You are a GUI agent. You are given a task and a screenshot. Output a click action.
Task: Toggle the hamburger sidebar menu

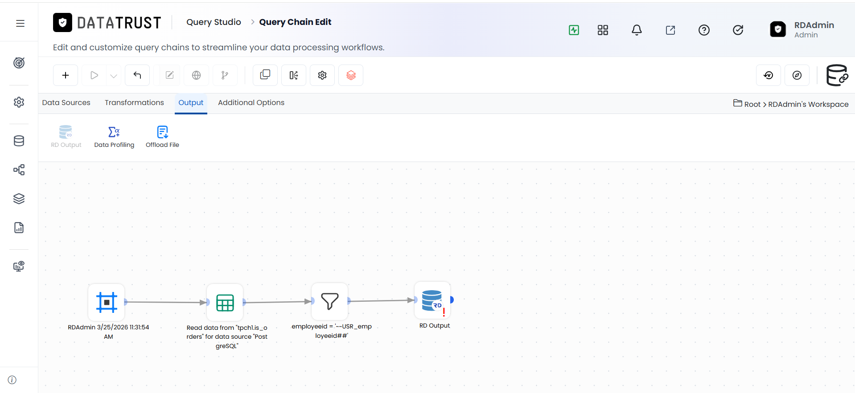pyautogui.click(x=20, y=23)
